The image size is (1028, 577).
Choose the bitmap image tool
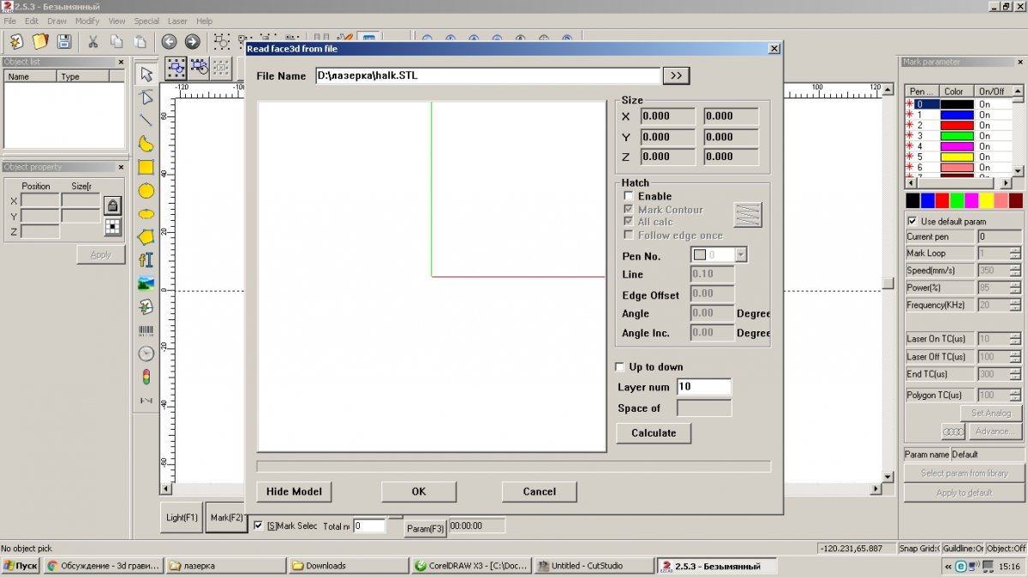click(x=146, y=283)
